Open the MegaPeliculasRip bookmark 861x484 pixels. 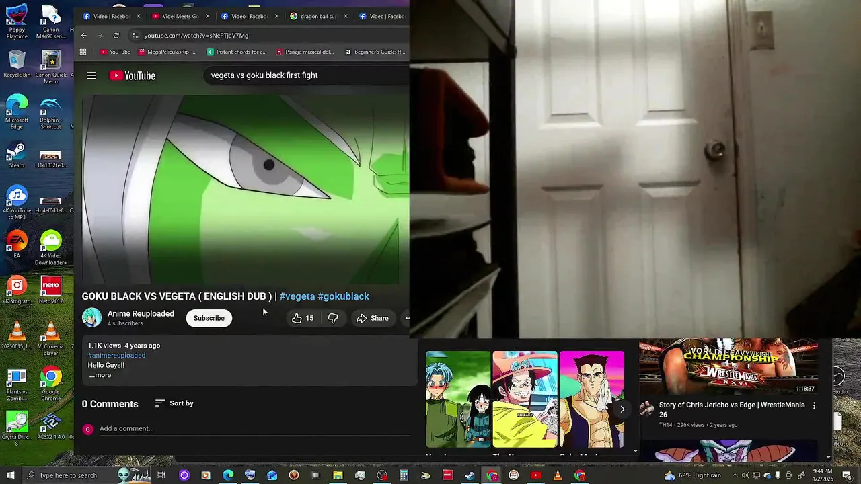[x=167, y=52]
